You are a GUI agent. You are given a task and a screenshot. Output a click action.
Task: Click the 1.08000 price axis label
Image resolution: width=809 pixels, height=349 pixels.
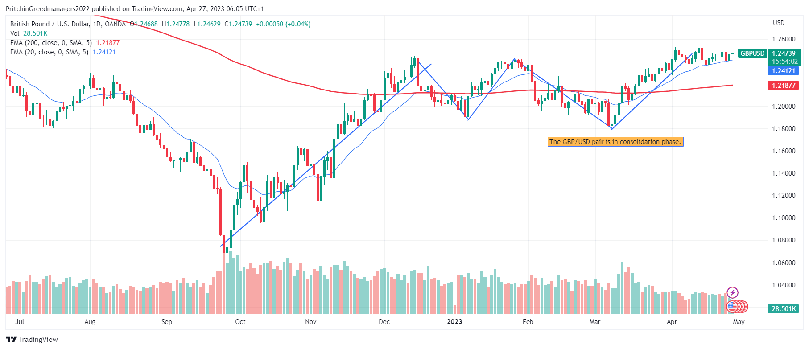784,240
